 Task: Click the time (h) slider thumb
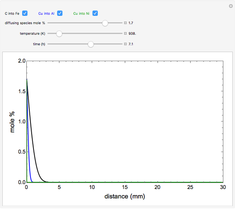coord(91,44)
